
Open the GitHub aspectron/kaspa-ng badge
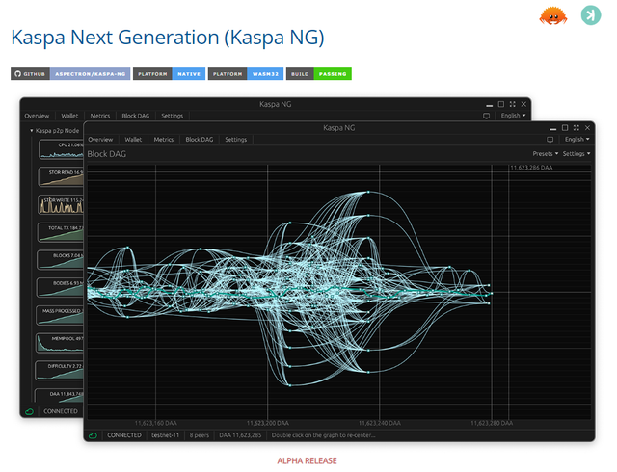click(x=70, y=74)
